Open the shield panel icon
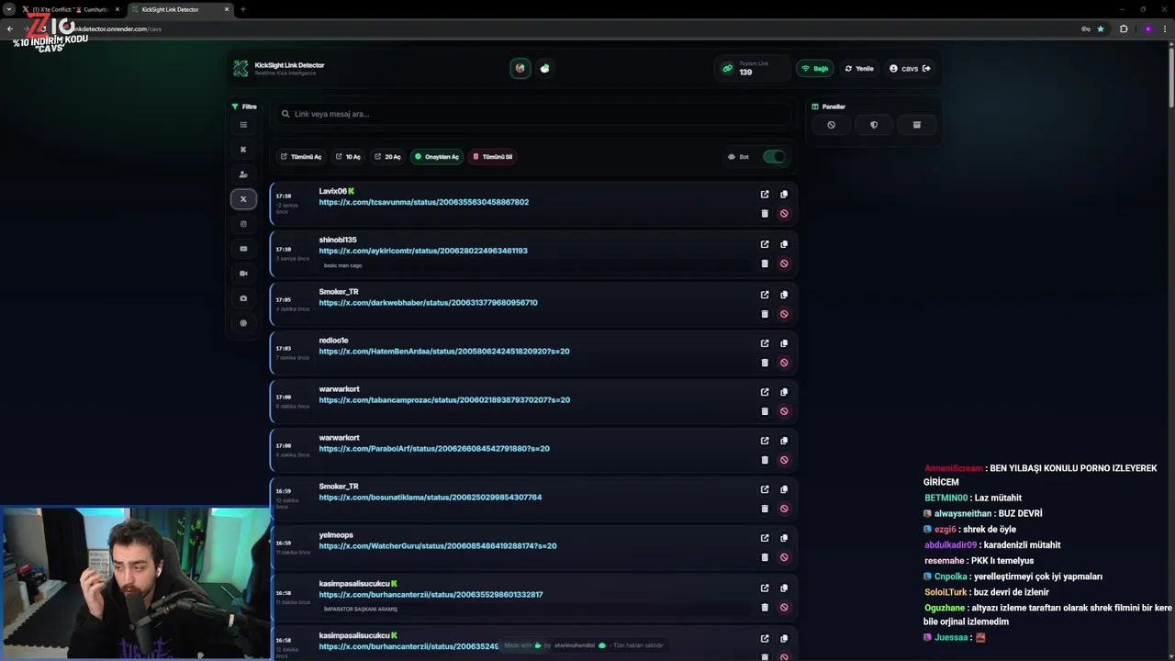1175x661 pixels. [874, 125]
